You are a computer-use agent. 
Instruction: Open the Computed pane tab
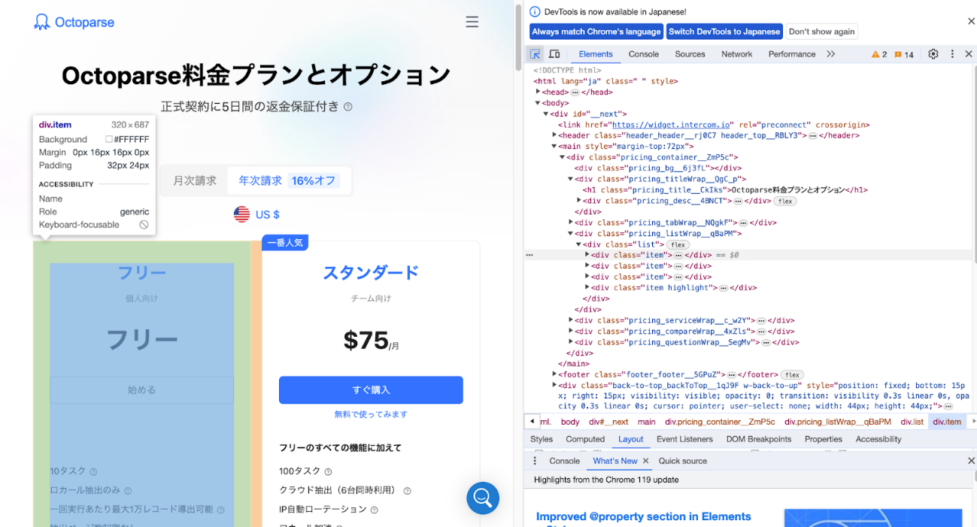pos(585,439)
